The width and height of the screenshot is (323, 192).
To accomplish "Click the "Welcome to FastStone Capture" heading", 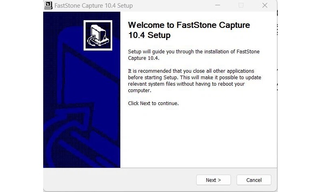I will (189, 25).
